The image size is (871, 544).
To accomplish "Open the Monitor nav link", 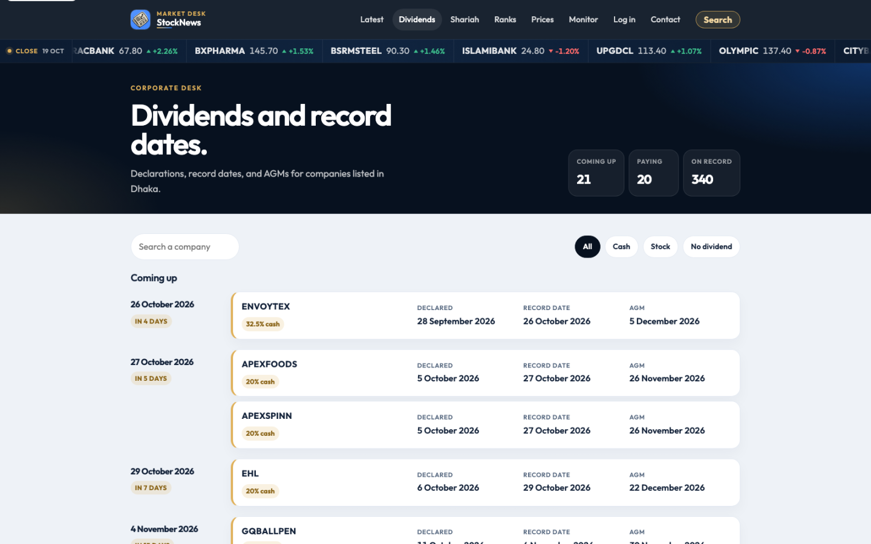I will click(x=583, y=19).
